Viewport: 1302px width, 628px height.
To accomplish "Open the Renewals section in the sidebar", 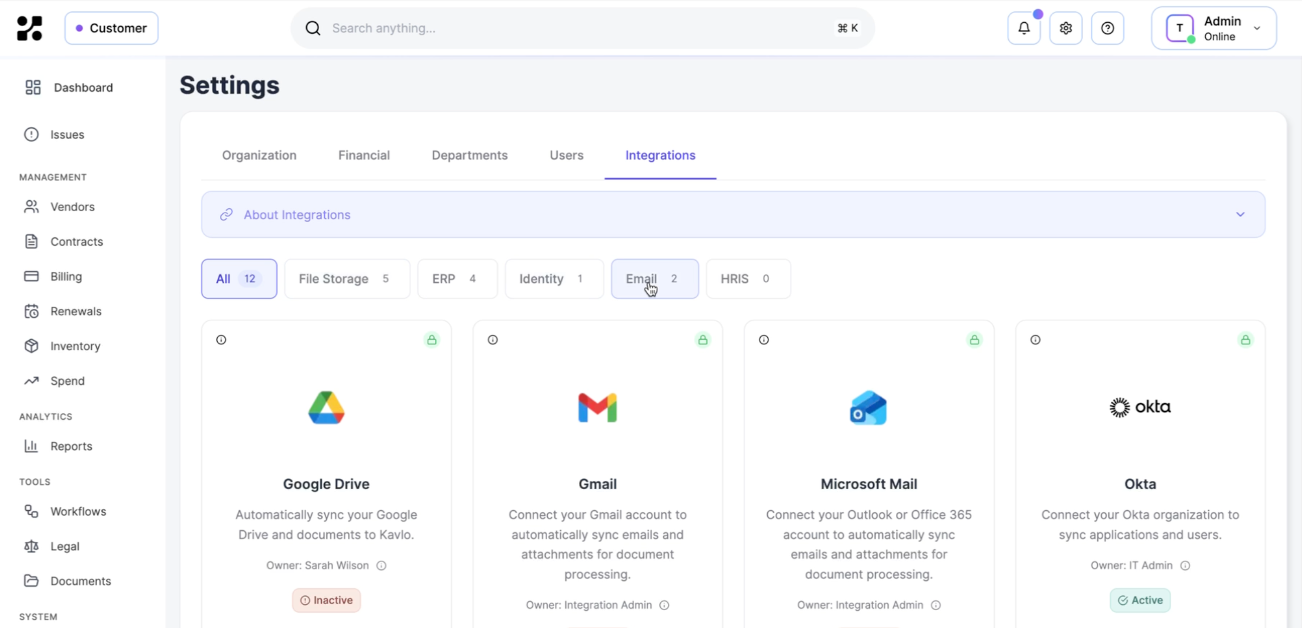I will [76, 311].
